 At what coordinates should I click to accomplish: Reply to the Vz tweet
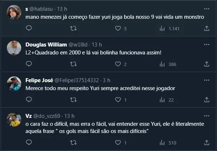pos(29,142)
